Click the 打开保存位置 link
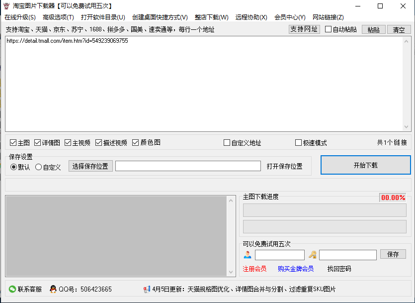The width and height of the screenshot is (415, 303). [x=284, y=166]
